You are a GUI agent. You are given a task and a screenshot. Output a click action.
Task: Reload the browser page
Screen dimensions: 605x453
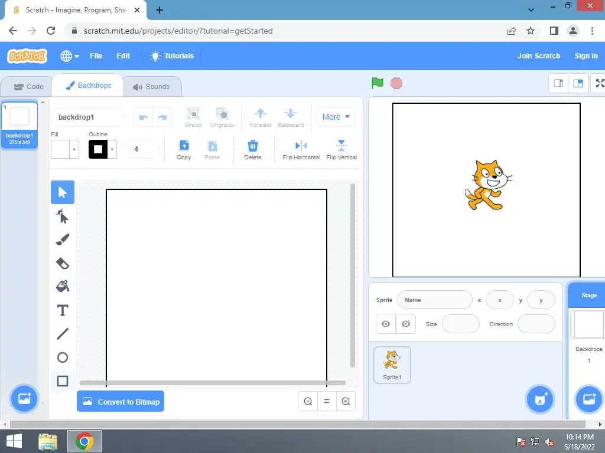pyautogui.click(x=51, y=31)
